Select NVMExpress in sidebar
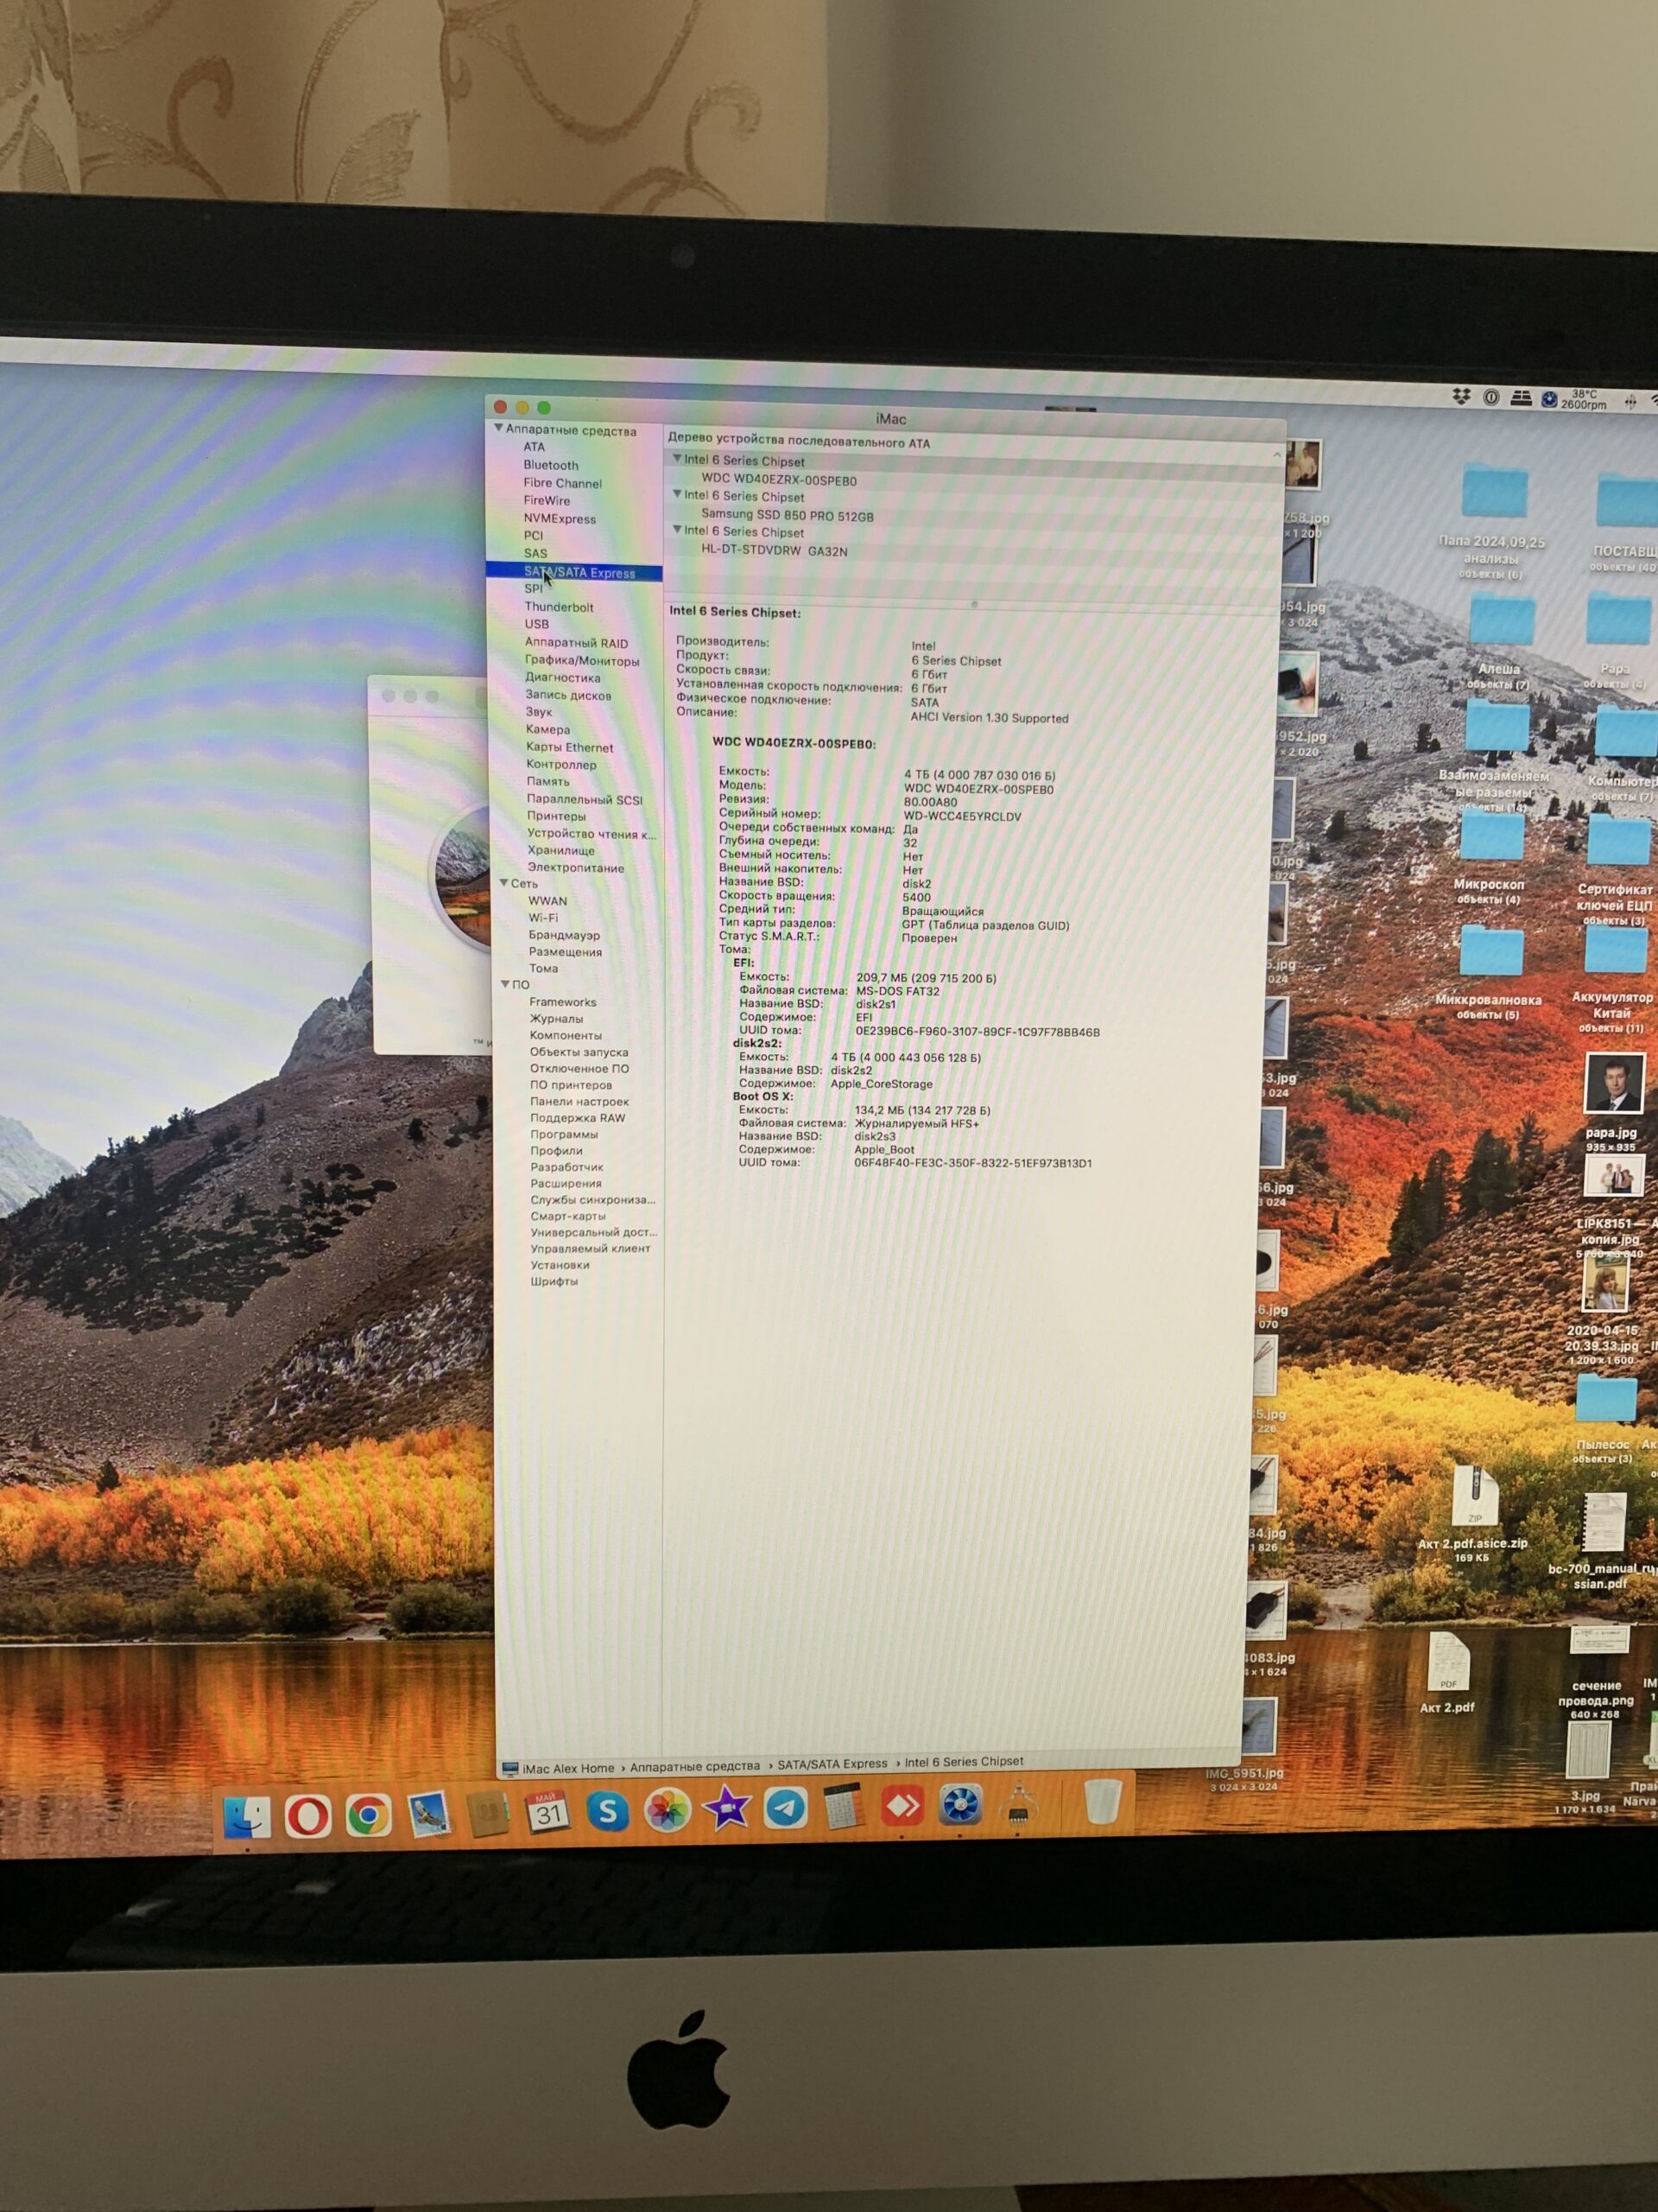 pos(560,518)
